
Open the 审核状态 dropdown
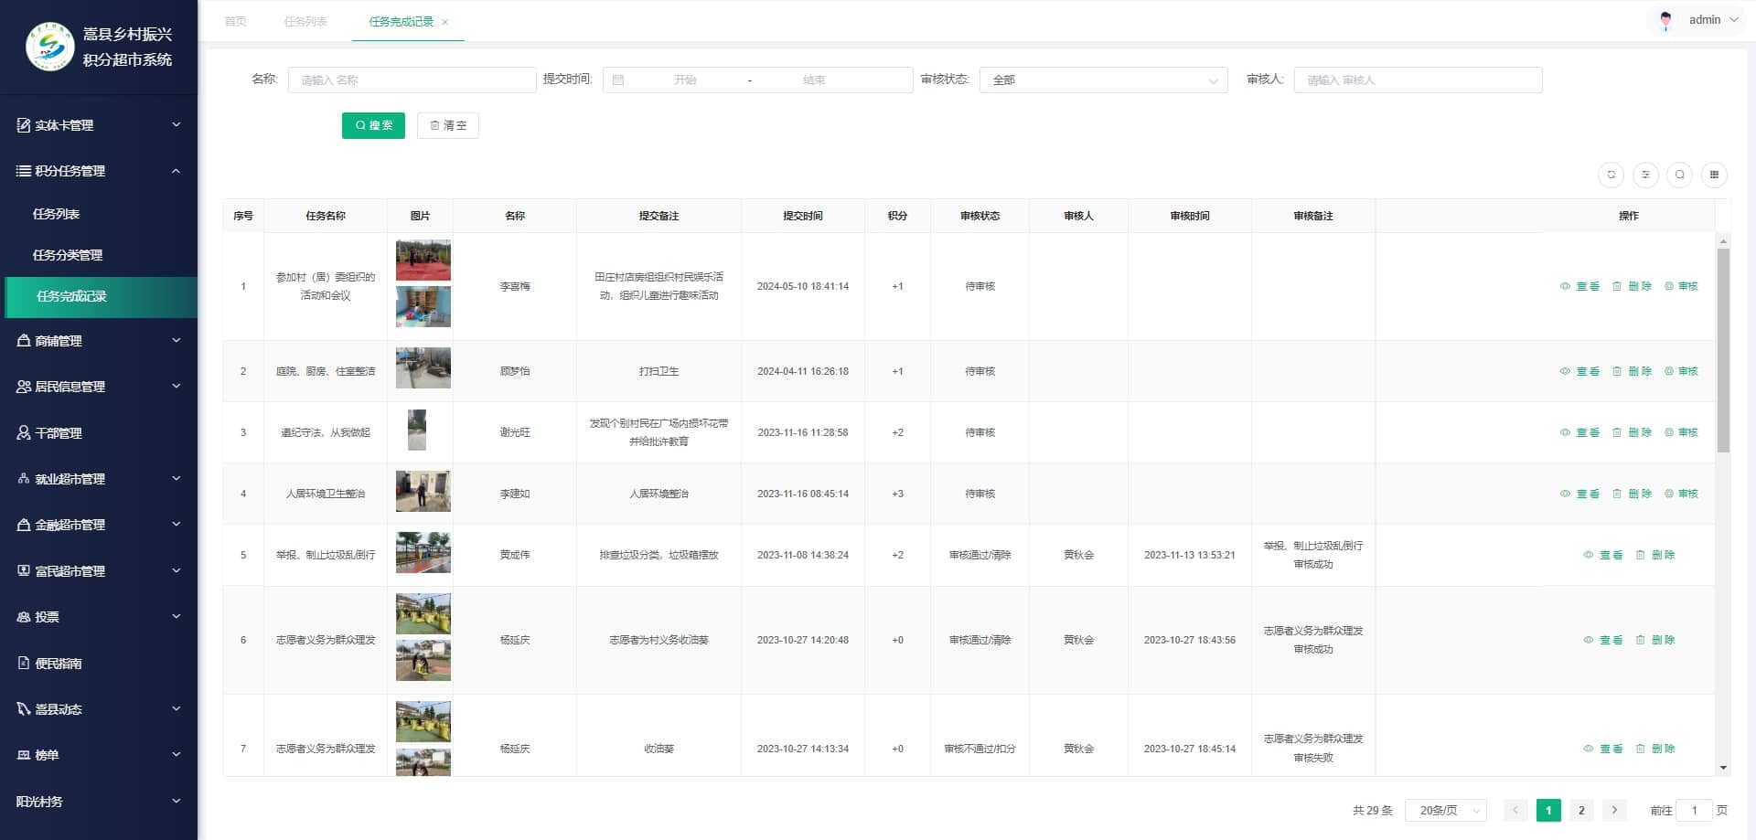tap(1103, 80)
